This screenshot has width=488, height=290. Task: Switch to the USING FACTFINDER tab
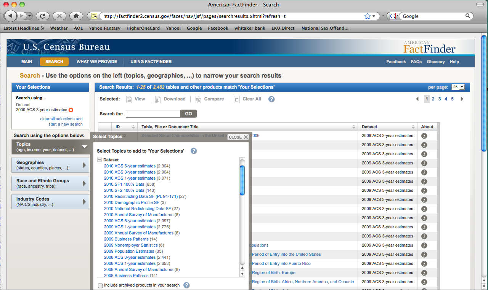pyautogui.click(x=151, y=62)
